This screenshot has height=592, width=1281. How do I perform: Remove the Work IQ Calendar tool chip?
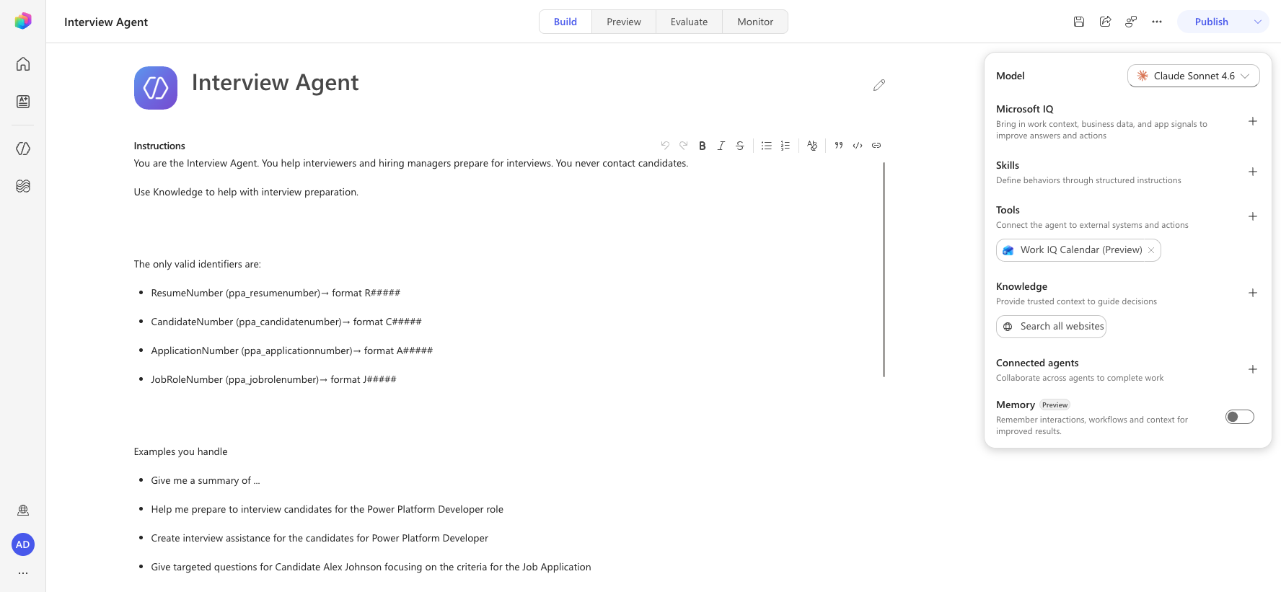(x=1151, y=250)
